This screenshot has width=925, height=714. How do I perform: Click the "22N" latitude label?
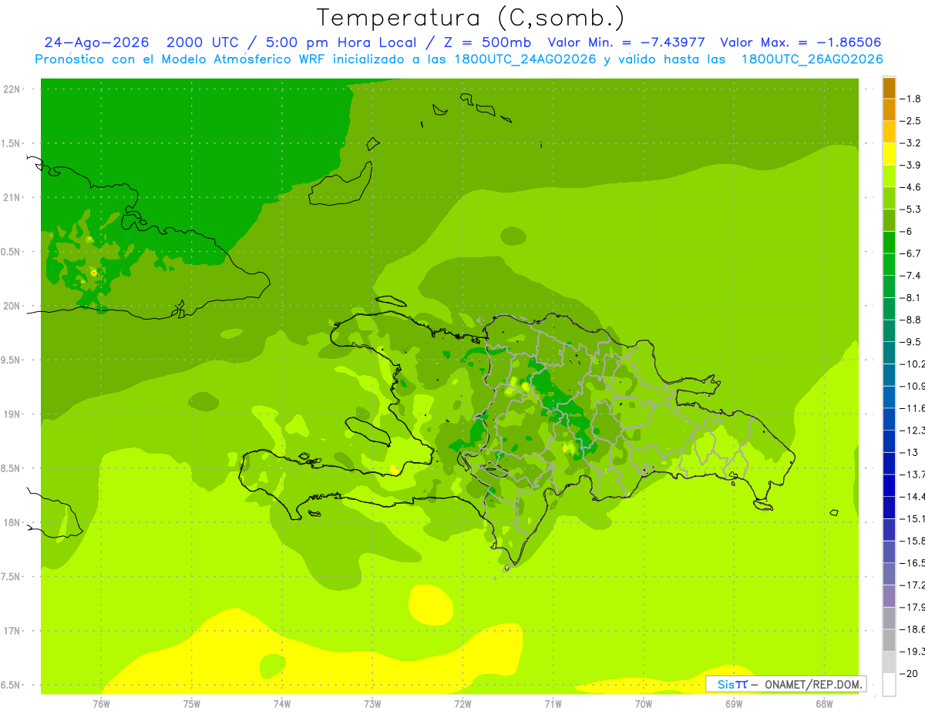pyautogui.click(x=12, y=89)
